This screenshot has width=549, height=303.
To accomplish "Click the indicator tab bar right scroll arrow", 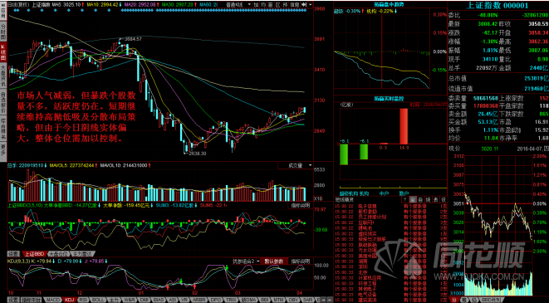I will click(330, 300).
